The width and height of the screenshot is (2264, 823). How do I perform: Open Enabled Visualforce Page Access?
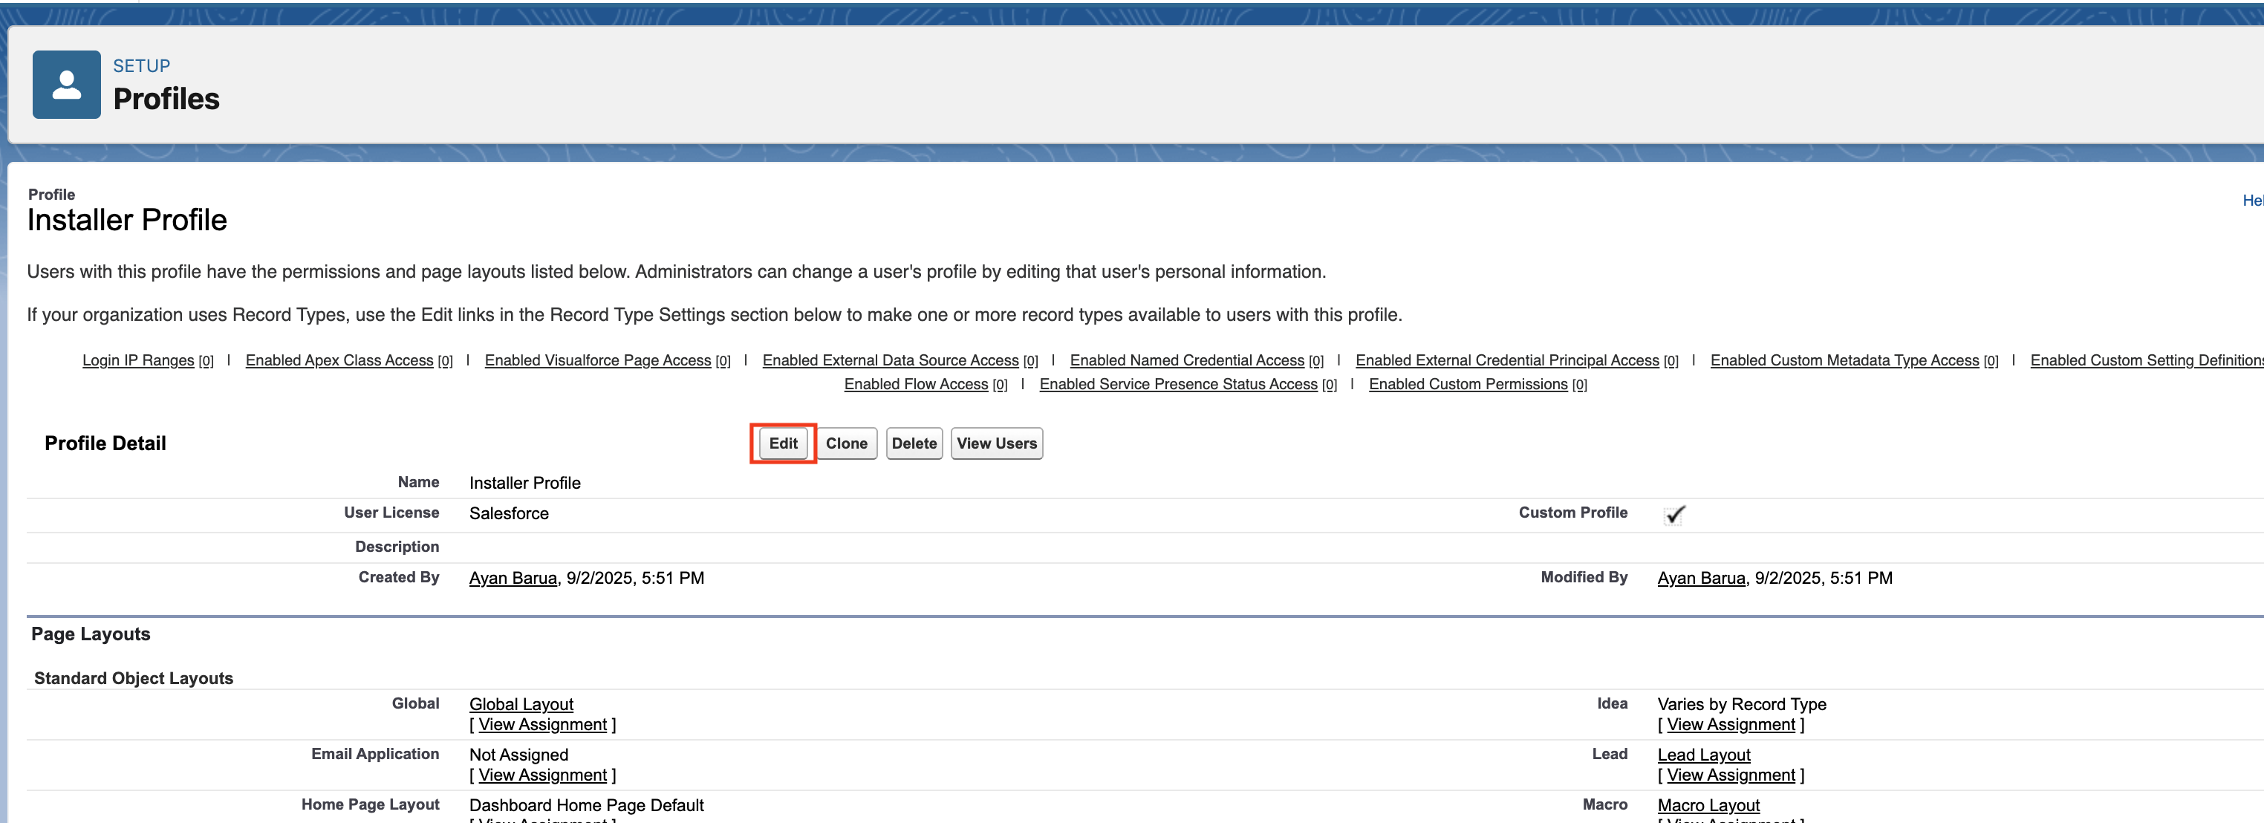(598, 360)
